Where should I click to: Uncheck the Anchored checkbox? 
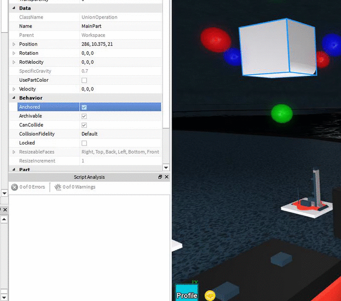tap(84, 107)
